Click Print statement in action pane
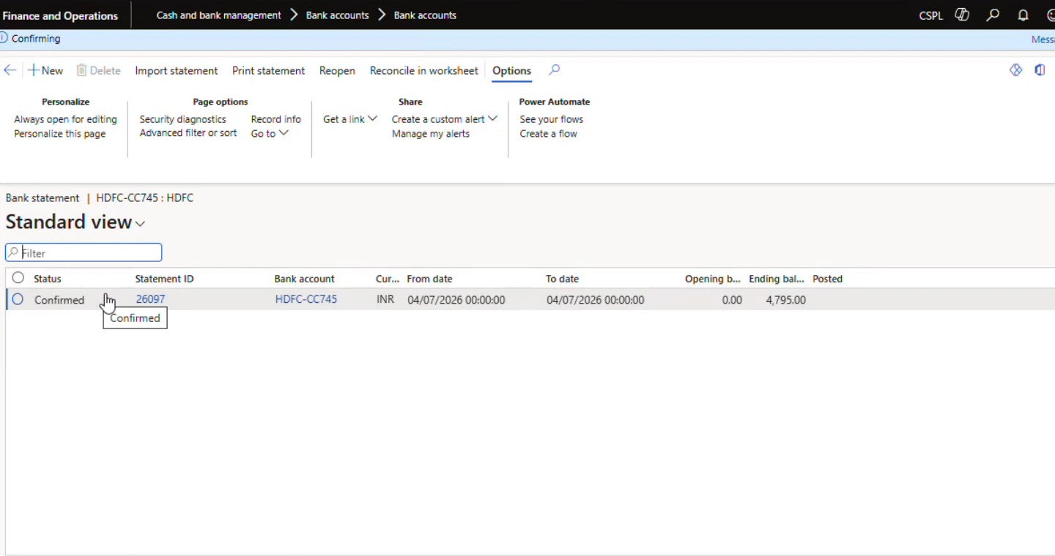 pos(268,70)
